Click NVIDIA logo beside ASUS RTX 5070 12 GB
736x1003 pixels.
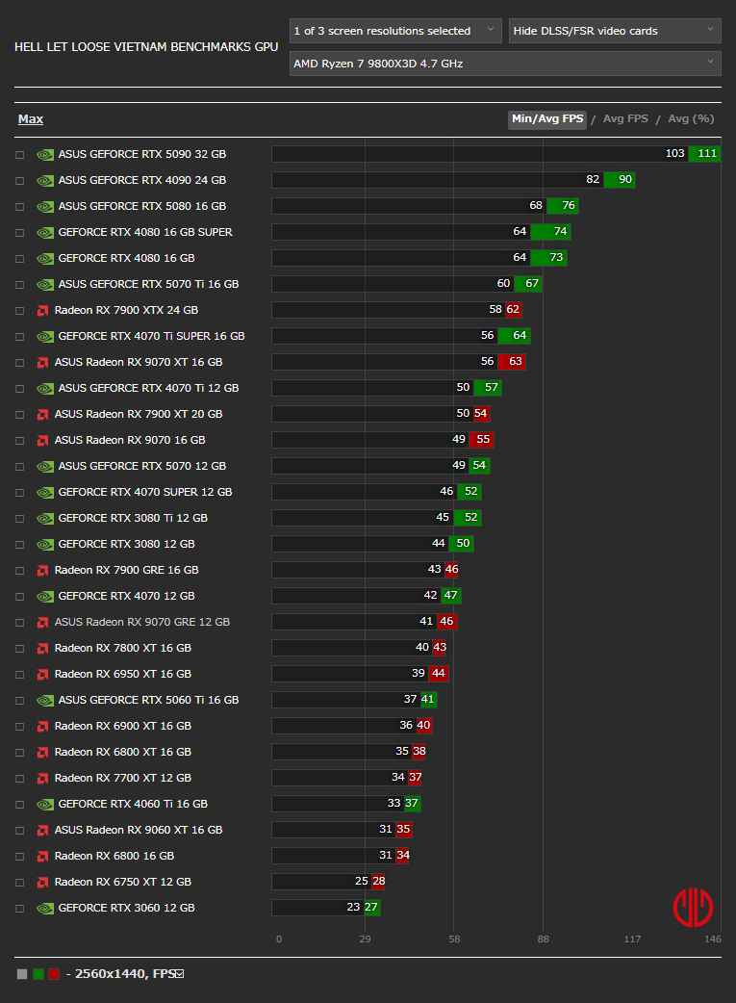click(45, 466)
